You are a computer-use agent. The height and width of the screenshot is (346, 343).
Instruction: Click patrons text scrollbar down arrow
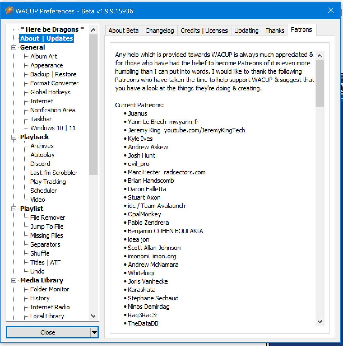point(320,322)
